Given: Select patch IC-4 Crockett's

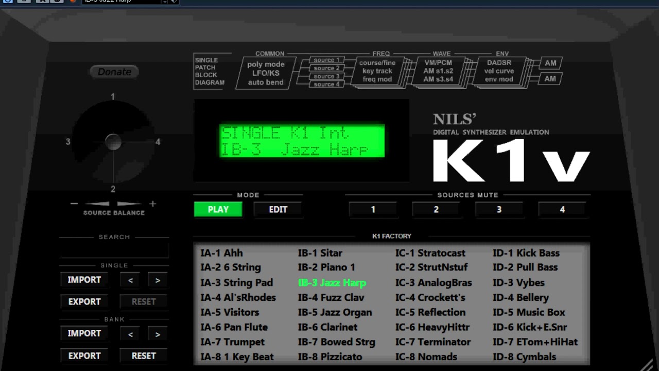Looking at the screenshot, I should 430,297.
